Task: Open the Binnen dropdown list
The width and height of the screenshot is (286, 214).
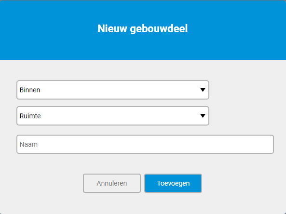Action: pos(113,90)
